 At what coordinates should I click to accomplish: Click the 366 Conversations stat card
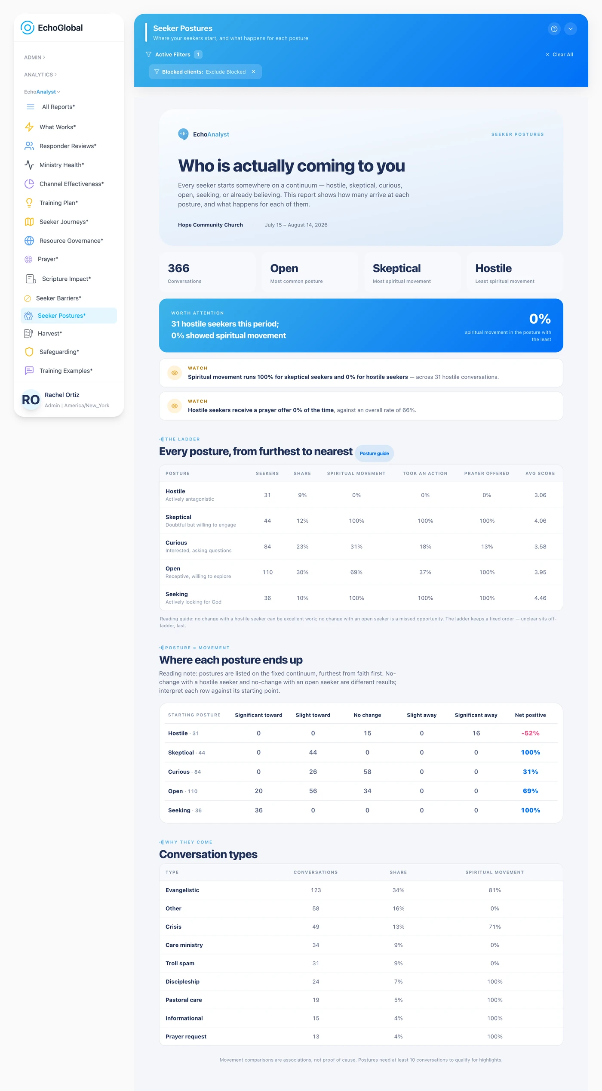pos(207,273)
